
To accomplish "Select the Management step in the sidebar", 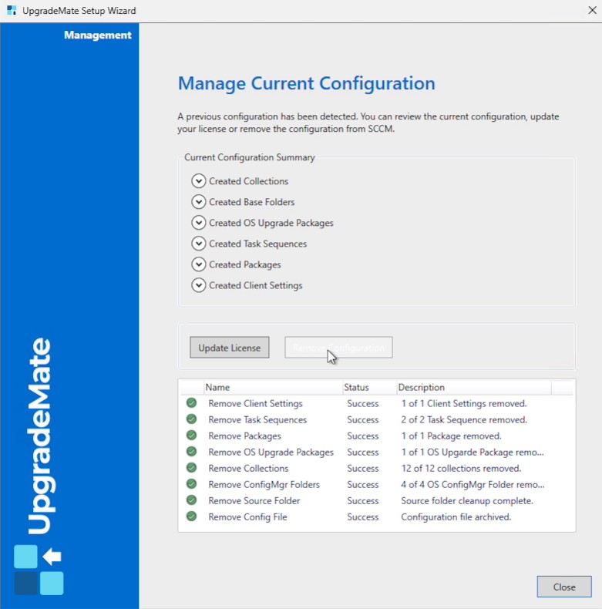I will click(x=98, y=35).
